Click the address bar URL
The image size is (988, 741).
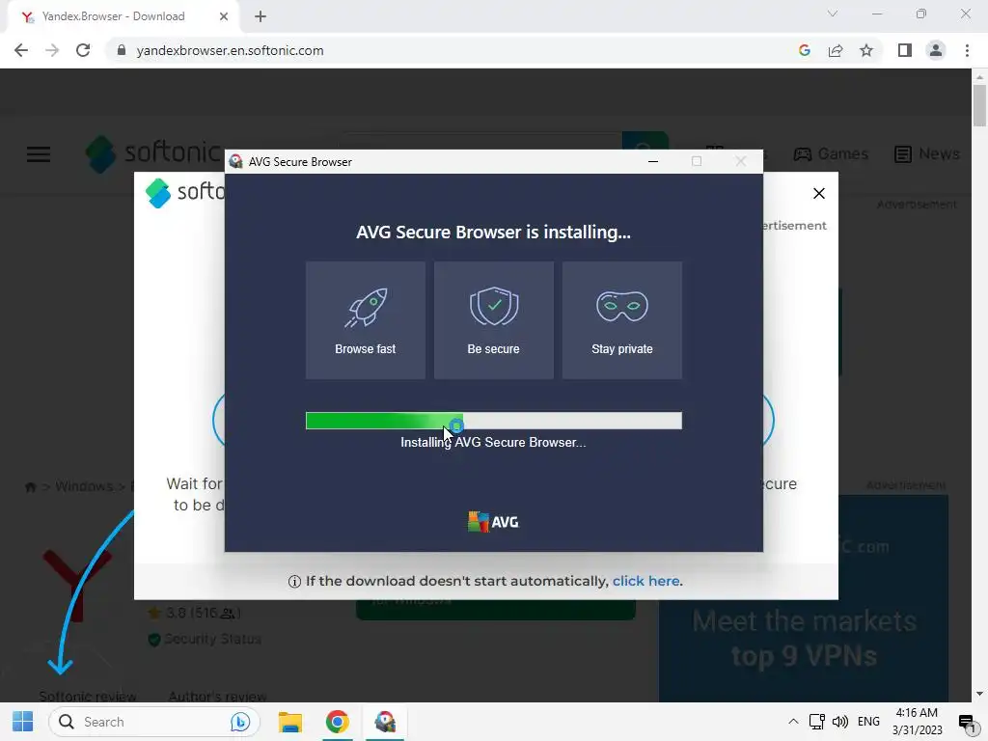230,50
